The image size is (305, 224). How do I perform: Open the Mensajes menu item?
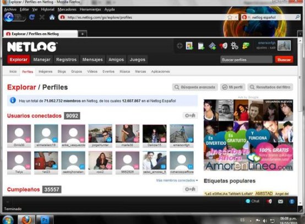pyautogui.click(x=92, y=60)
